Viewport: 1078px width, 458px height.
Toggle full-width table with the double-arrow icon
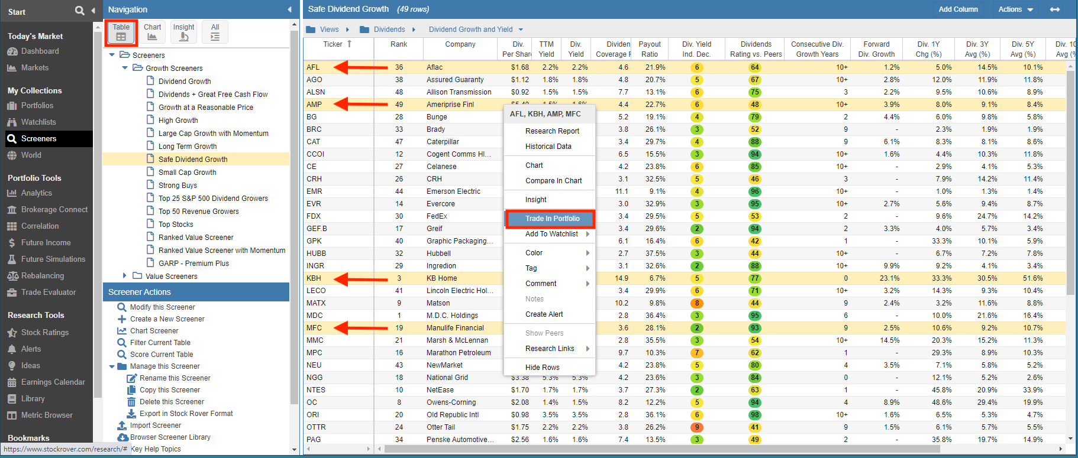click(x=1055, y=9)
